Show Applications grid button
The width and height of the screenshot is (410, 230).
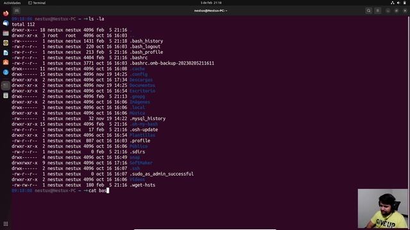pyautogui.click(x=6, y=224)
